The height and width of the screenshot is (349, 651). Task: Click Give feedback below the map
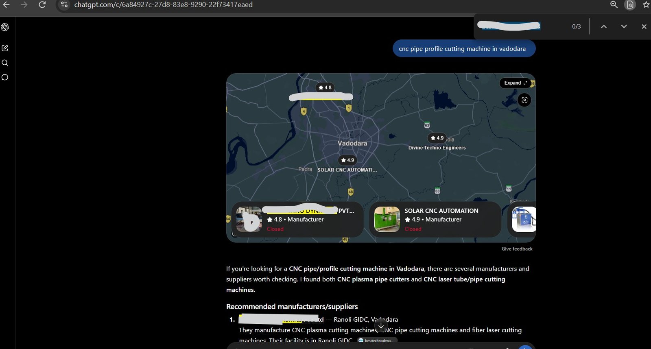(x=517, y=249)
